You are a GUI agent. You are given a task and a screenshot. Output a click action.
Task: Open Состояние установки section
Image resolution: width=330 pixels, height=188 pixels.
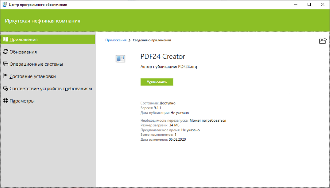click(x=48, y=76)
